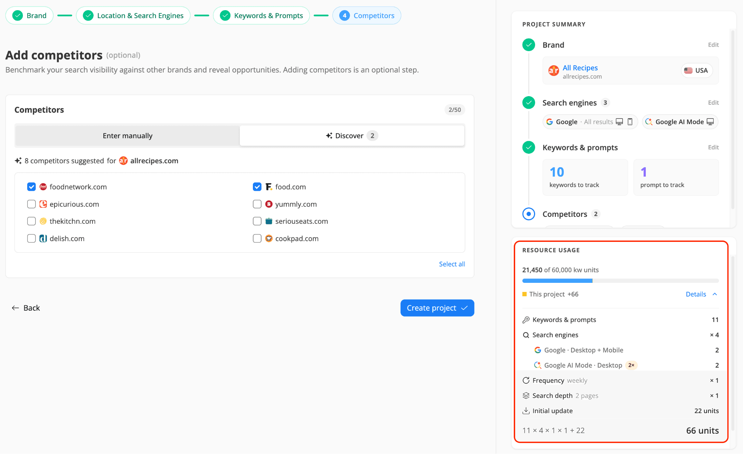The height and width of the screenshot is (454, 743).
Task: Edit the Brand section
Action: [x=713, y=45]
